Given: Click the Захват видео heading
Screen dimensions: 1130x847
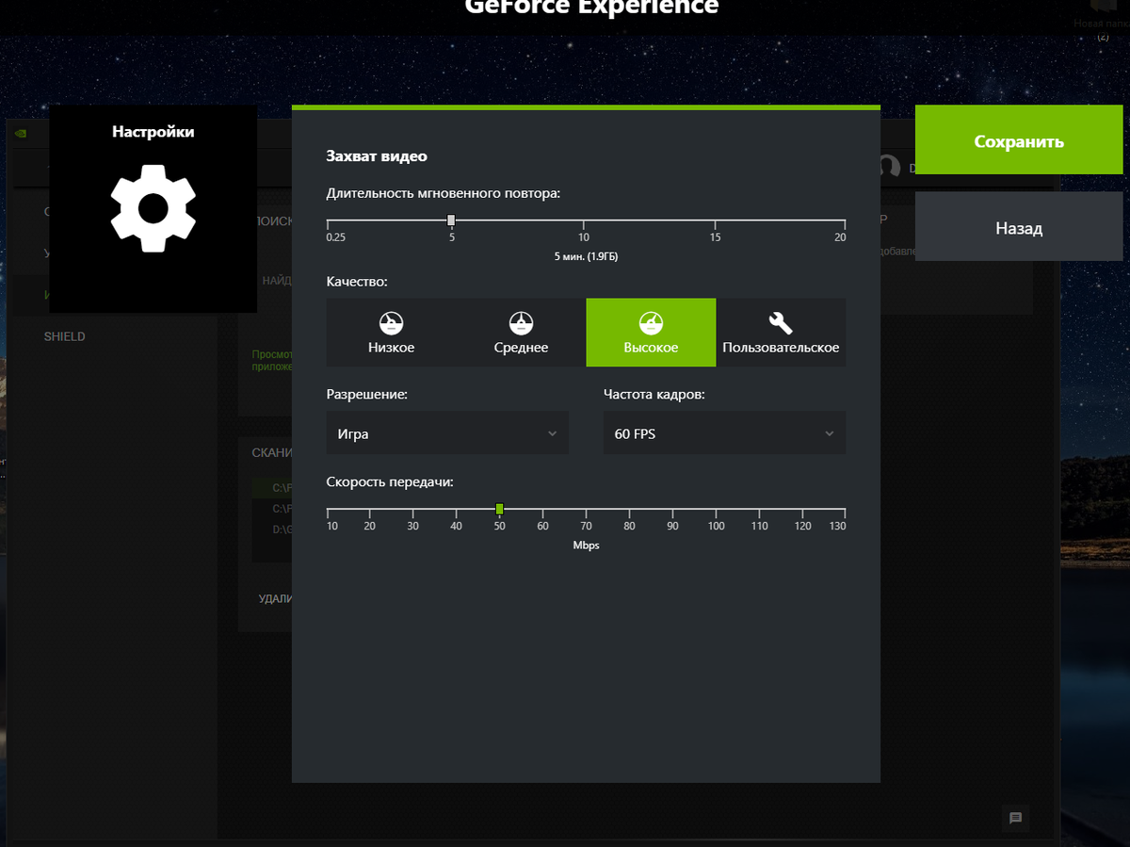Looking at the screenshot, I should click(377, 156).
